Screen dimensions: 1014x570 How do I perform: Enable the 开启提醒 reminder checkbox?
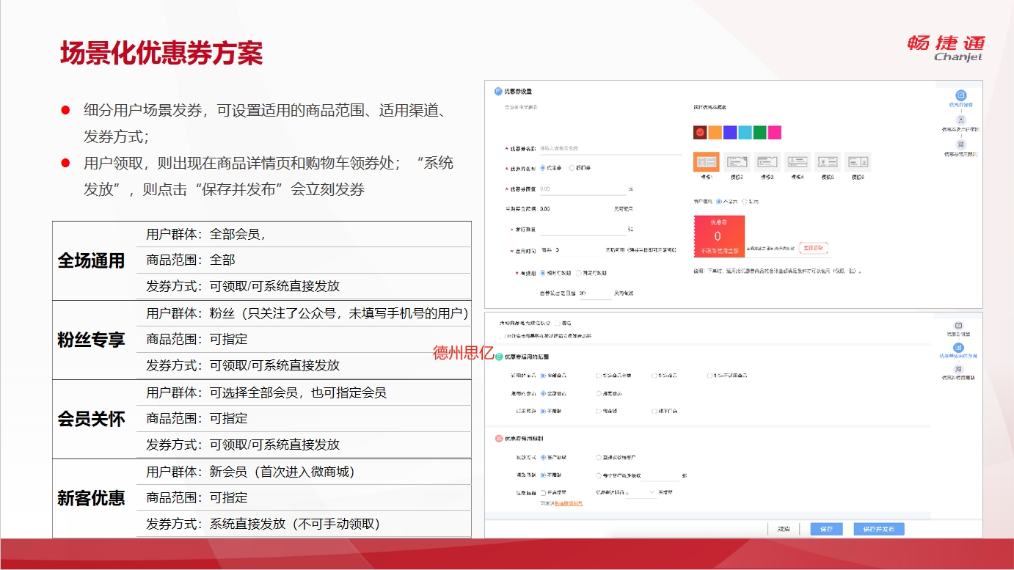point(543,492)
